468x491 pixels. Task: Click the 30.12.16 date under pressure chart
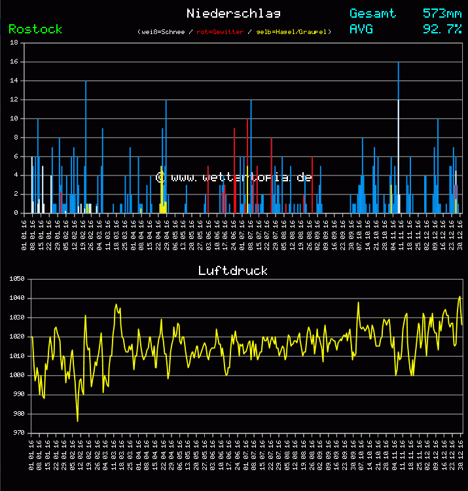(x=462, y=454)
